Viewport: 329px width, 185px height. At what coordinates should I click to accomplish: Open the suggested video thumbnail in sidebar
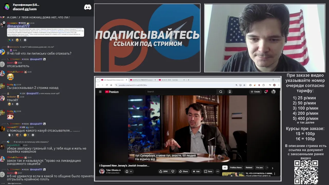click(233, 174)
